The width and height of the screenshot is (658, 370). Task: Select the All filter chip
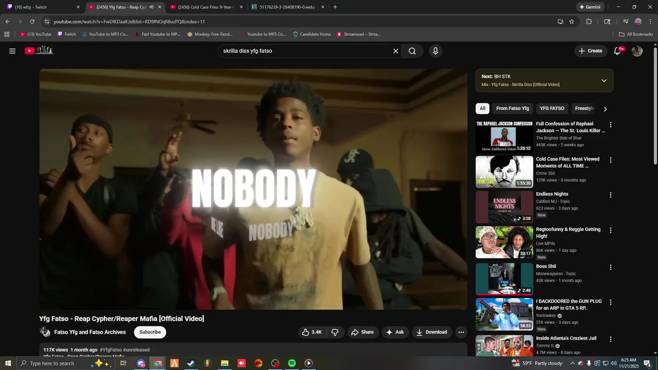[x=482, y=108]
